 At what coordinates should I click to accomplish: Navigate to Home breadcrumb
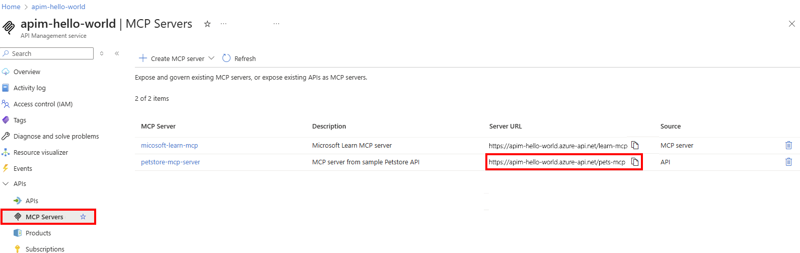pos(11,7)
